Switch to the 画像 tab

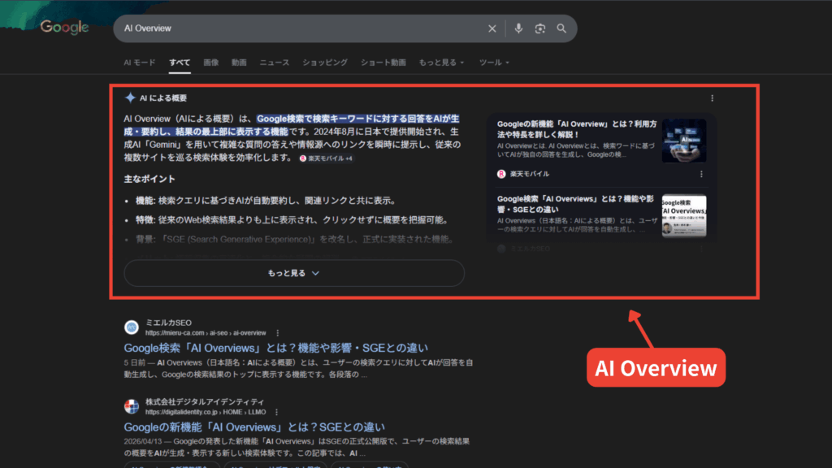[211, 62]
